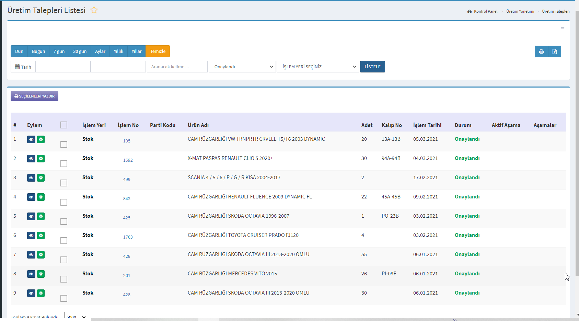Select checkbox for Toyota Cruiser Prado row

(64, 241)
